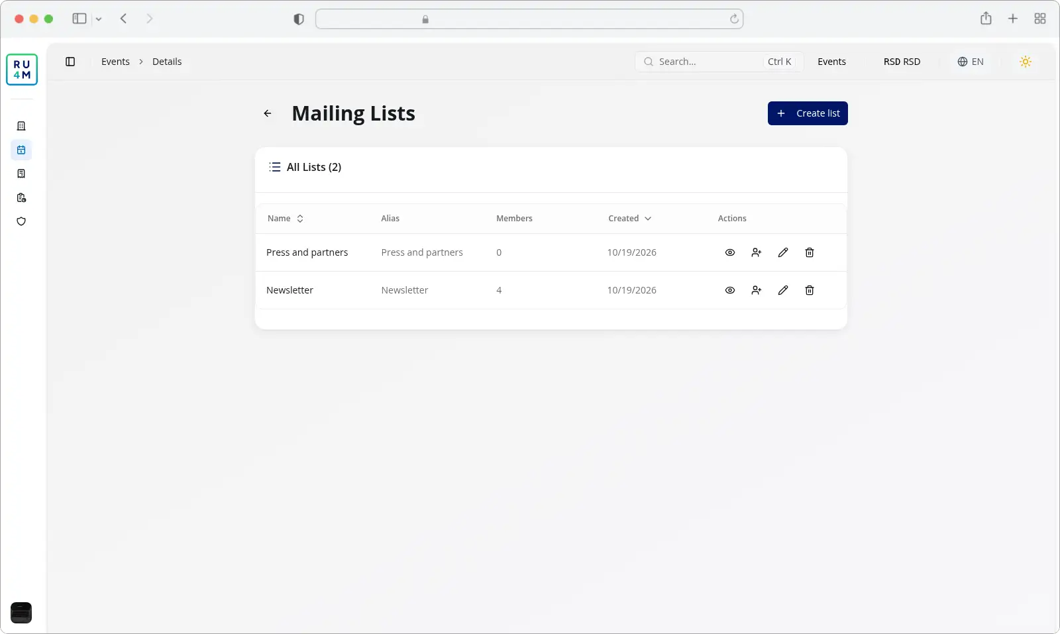
Task: Open the browser share icon
Action: tap(986, 19)
